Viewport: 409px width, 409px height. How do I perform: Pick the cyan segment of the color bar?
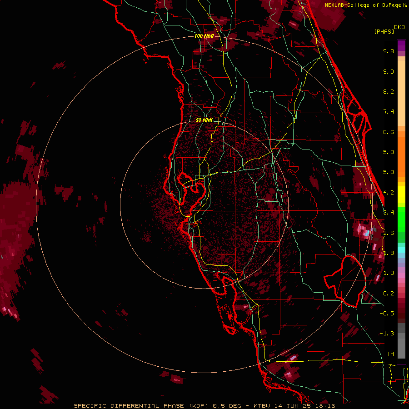coord(401,250)
